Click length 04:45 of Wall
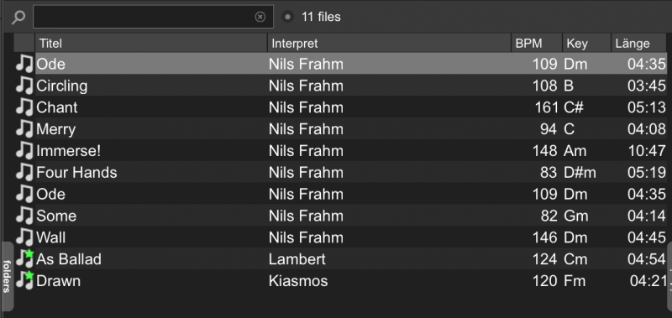The width and height of the screenshot is (672, 318). [647, 237]
